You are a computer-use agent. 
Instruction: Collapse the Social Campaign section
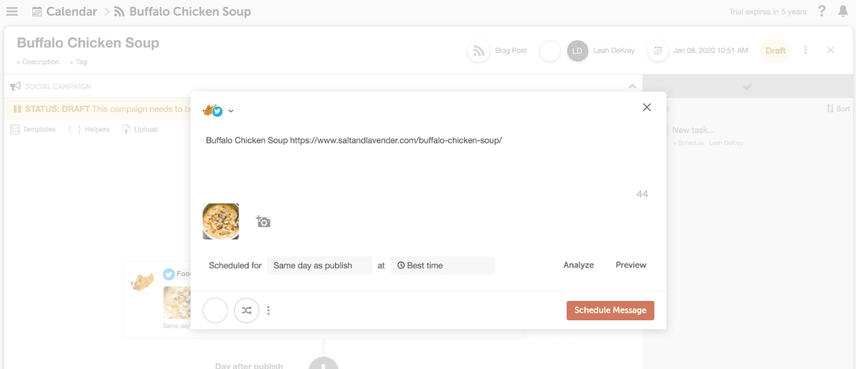coord(632,86)
